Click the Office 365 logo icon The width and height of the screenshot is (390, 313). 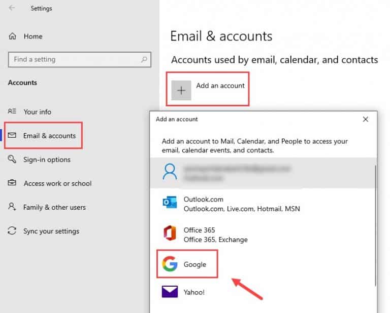point(170,233)
